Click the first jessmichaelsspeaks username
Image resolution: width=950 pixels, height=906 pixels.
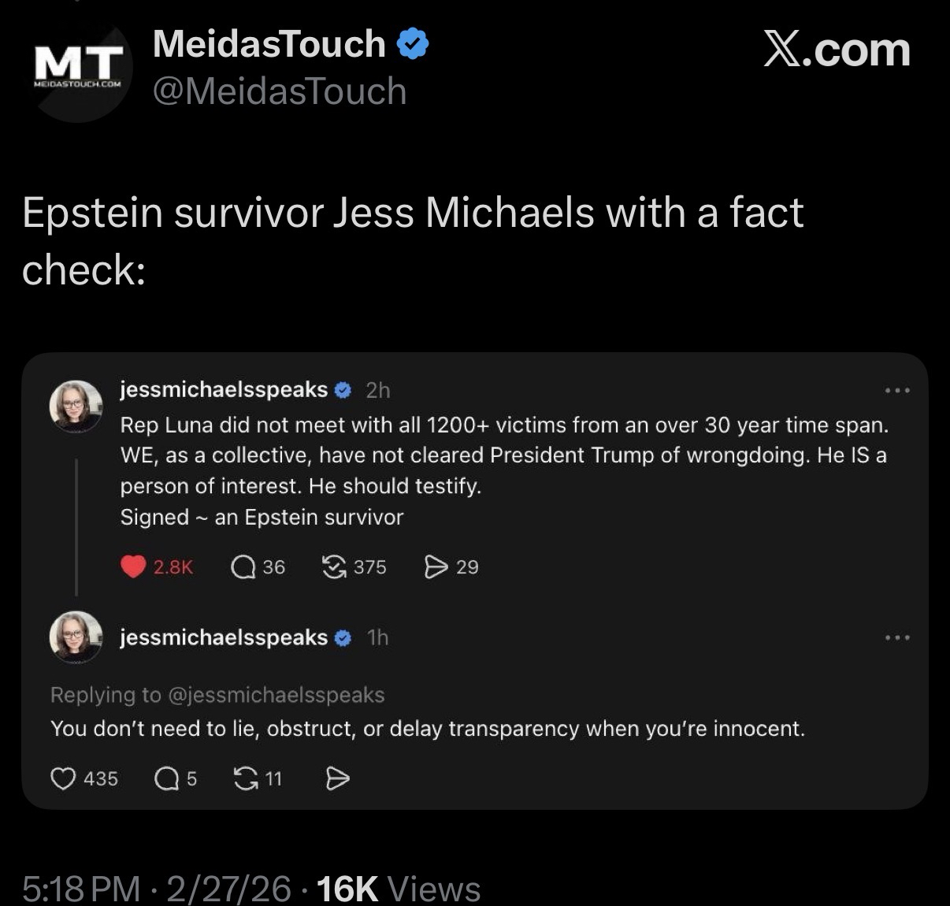click(x=224, y=390)
